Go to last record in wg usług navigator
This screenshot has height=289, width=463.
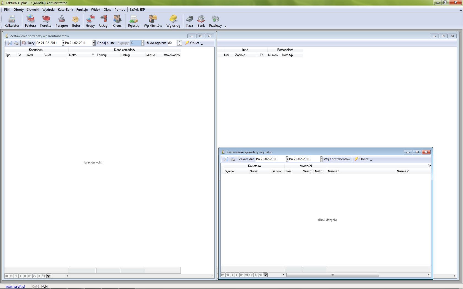point(246,275)
